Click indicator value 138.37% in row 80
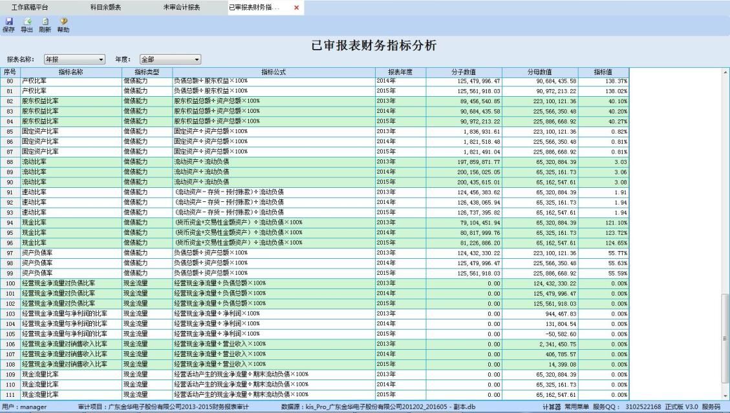The width and height of the screenshot is (730, 413). (x=616, y=81)
